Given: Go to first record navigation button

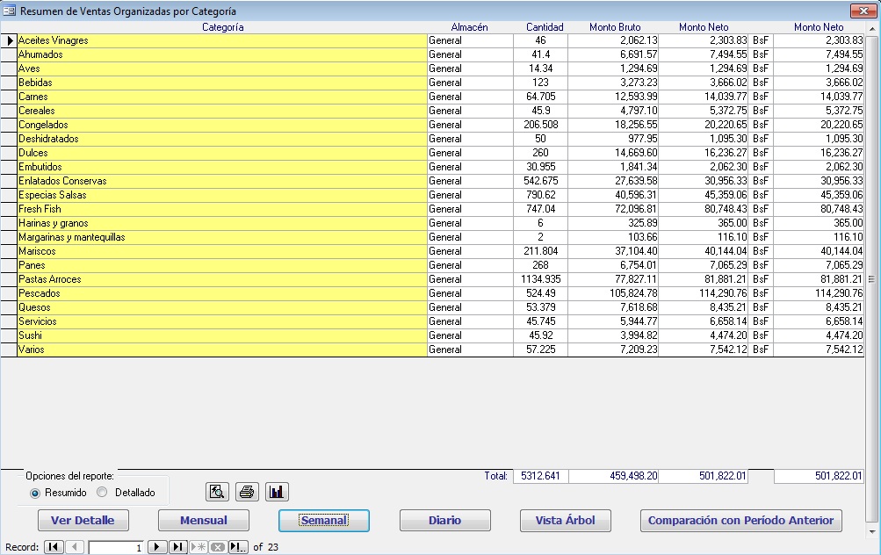Looking at the screenshot, I should click(x=54, y=546).
